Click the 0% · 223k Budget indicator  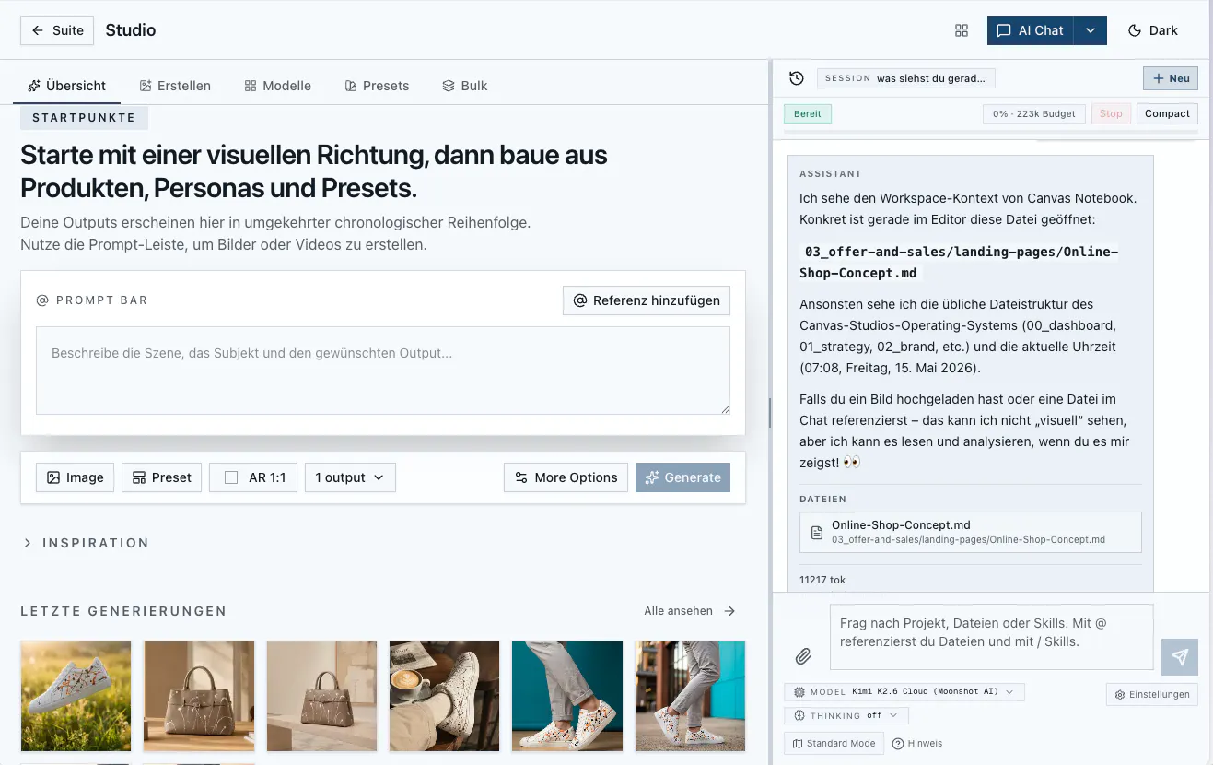point(1033,113)
